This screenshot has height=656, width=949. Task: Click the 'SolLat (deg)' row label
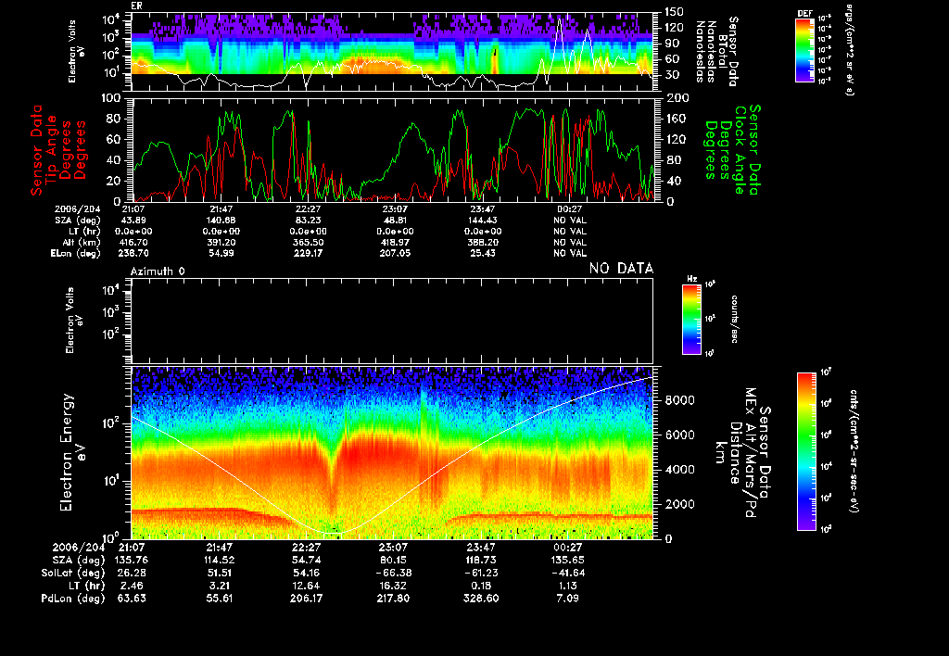[72, 574]
